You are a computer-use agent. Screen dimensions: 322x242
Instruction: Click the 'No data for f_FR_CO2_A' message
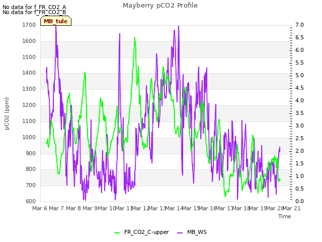34,7
